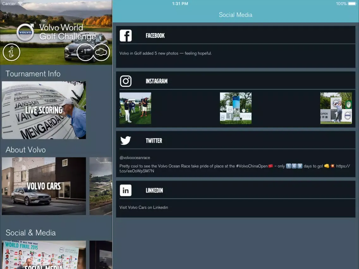The width and height of the screenshot is (359, 269).
Task: Open the weather cloud icon
Action: point(101,52)
